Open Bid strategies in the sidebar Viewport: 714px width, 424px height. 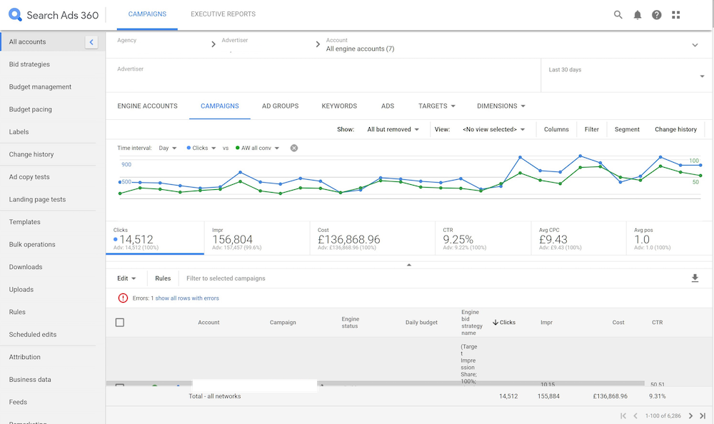(x=29, y=64)
